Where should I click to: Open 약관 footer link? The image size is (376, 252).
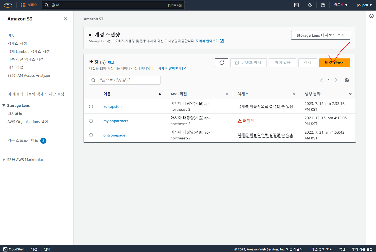pyautogui.click(x=342, y=249)
